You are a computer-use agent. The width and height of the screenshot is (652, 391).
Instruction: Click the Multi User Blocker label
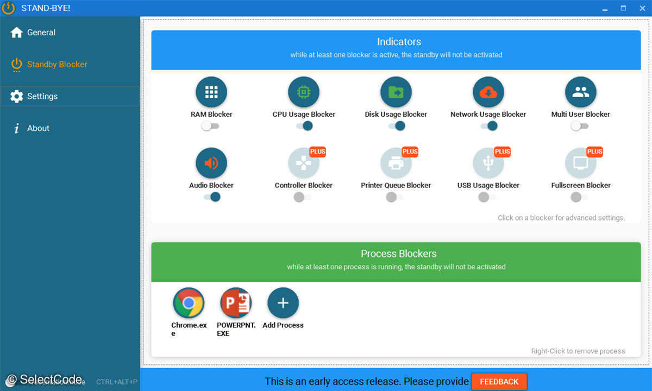[x=581, y=115]
